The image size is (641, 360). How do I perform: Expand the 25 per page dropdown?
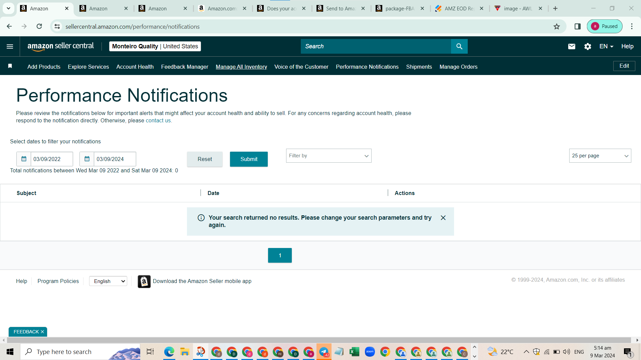tap(600, 156)
